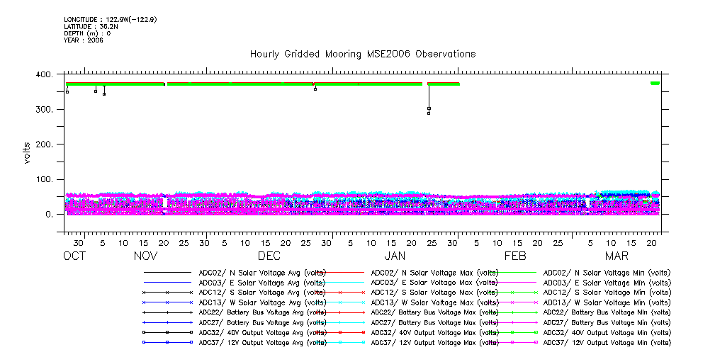Click the 400. tick label on y-axis
The height and width of the screenshot is (357, 715).
click(45, 75)
